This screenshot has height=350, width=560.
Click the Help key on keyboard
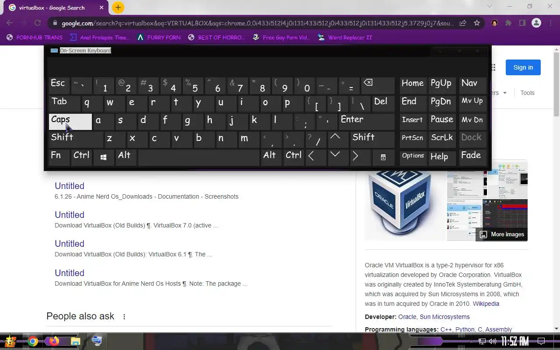(x=442, y=157)
